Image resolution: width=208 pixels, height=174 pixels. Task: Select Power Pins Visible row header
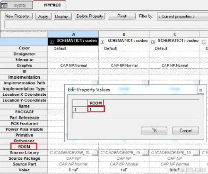tap(24, 129)
